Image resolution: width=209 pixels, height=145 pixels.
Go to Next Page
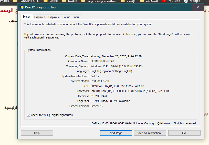[116, 133]
